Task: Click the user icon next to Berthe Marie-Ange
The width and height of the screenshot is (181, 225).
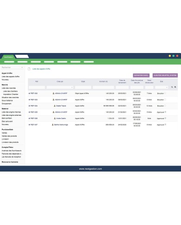Action: [x=52, y=125]
